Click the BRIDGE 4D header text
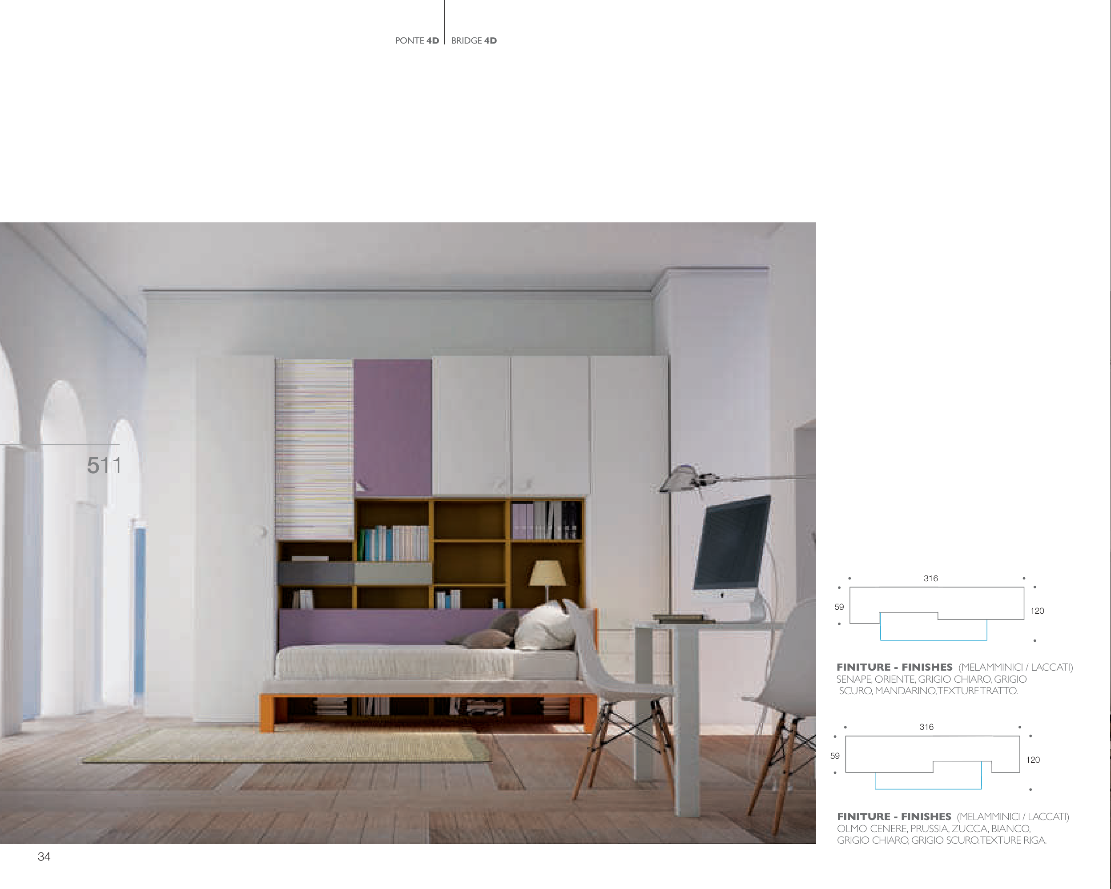 (474, 41)
